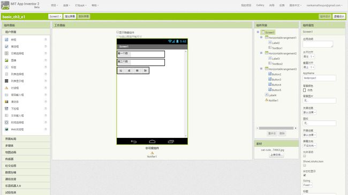
Task: Select the Notifier1 non-visible component icon
Action: 152,153
